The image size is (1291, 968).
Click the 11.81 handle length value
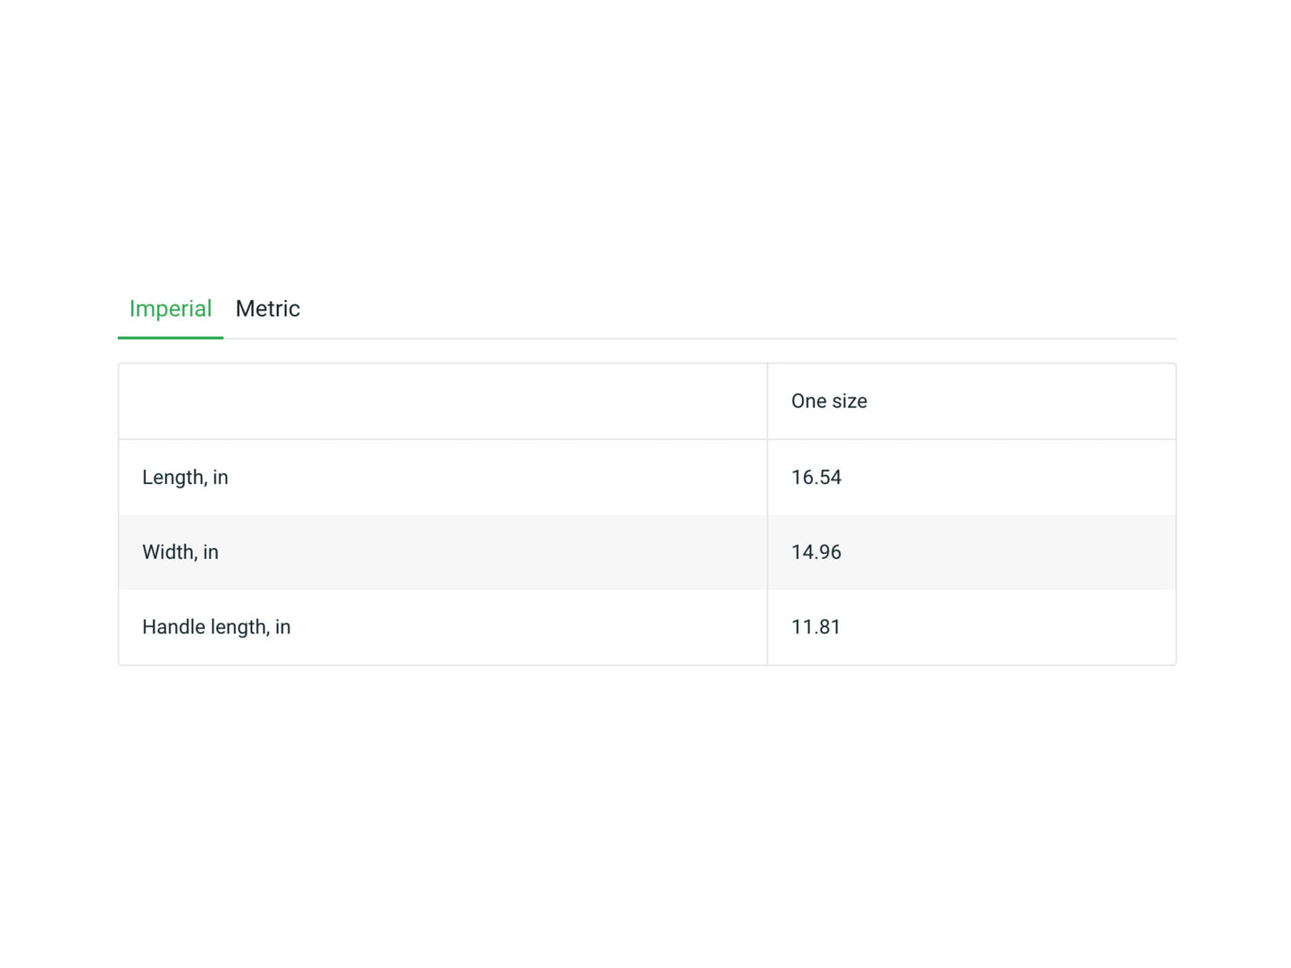pos(816,628)
